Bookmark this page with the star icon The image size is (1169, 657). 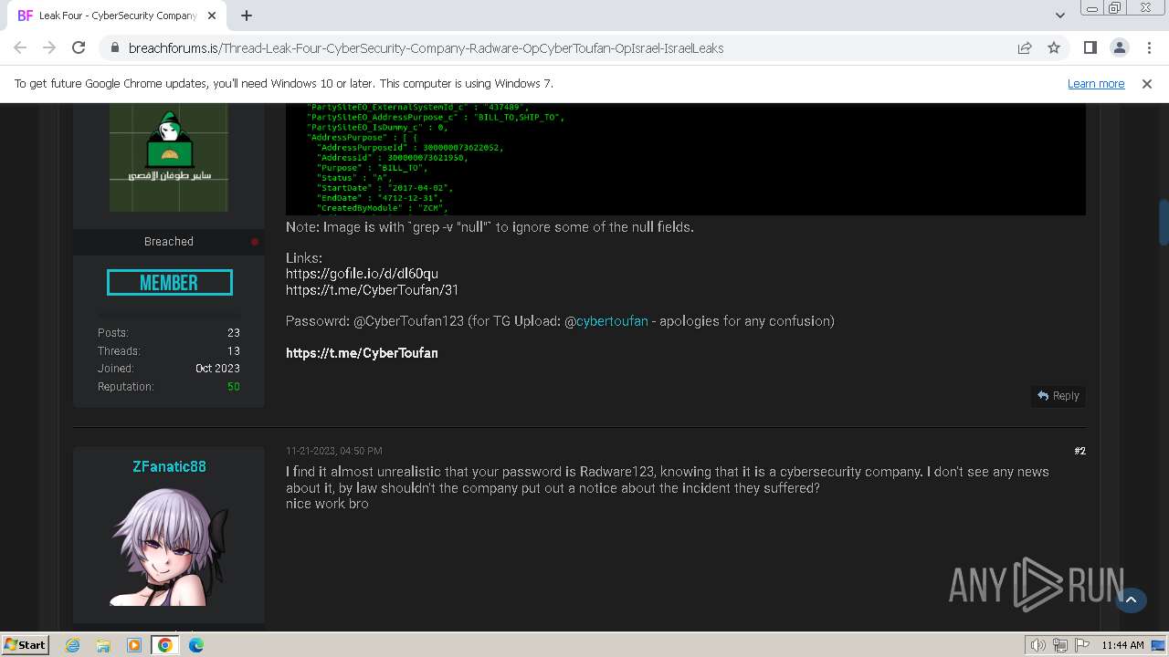click(1054, 48)
